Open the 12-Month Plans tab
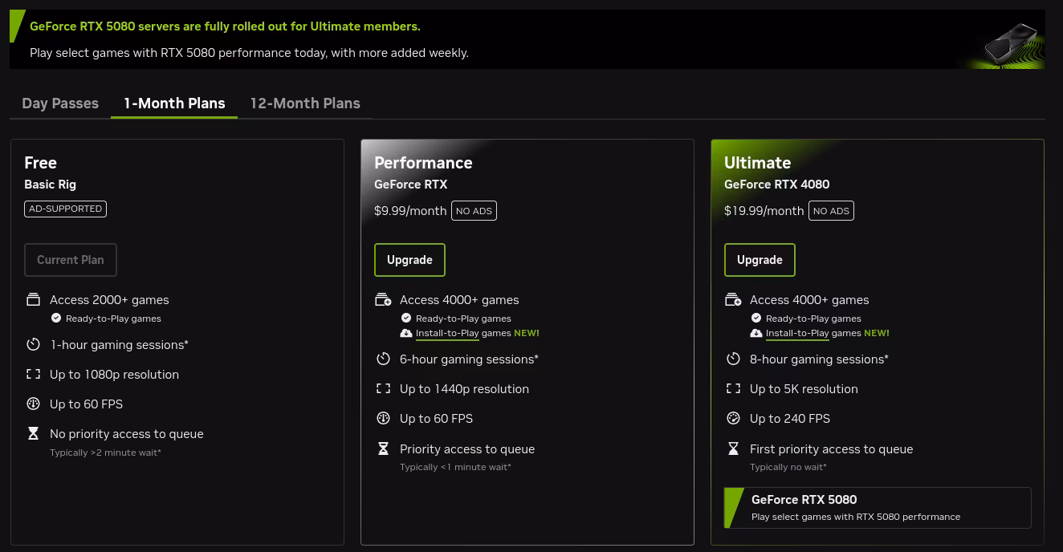Screen dimensions: 1063x552 [305, 103]
